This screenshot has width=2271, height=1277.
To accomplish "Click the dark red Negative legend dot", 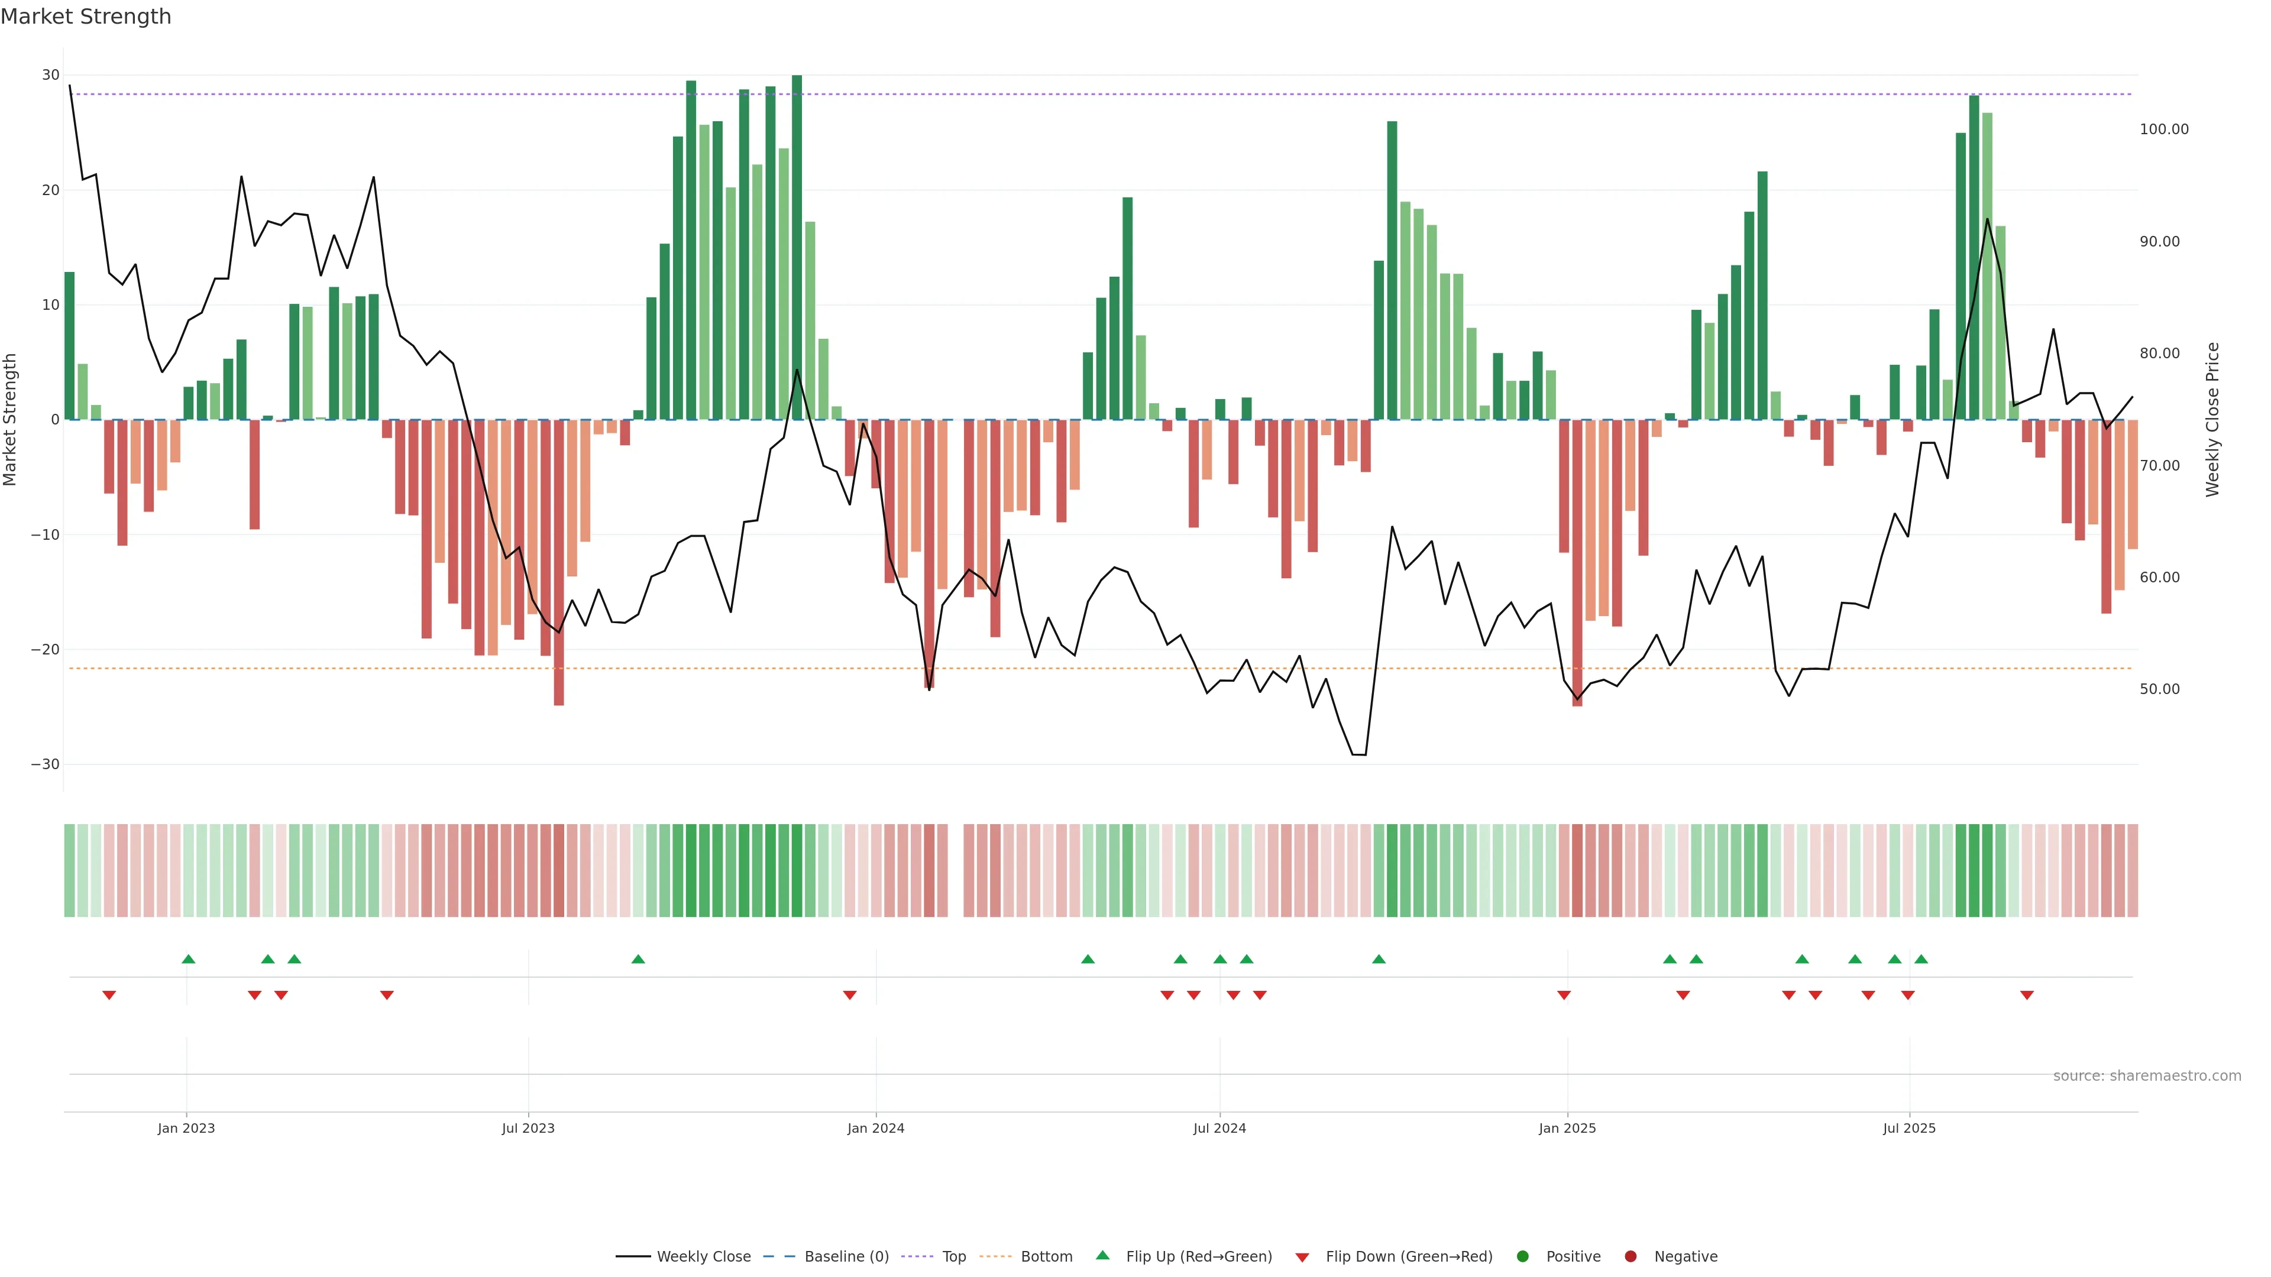I will pos(1630,1256).
